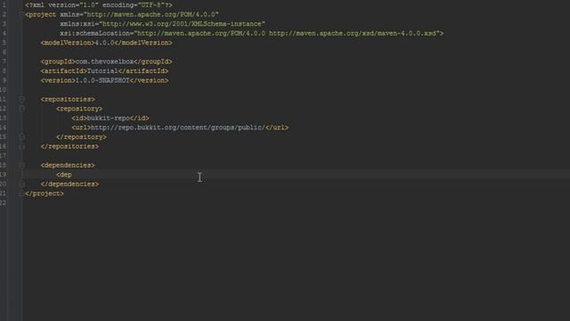Screen dimensions: 570x321
Task: Click the modelVersion value 4.0.0
Action: pos(104,43)
